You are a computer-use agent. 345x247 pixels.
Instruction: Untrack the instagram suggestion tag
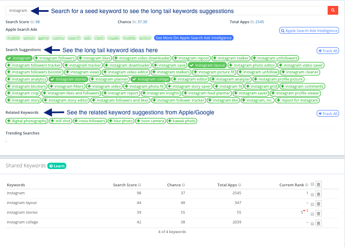pos(19,58)
